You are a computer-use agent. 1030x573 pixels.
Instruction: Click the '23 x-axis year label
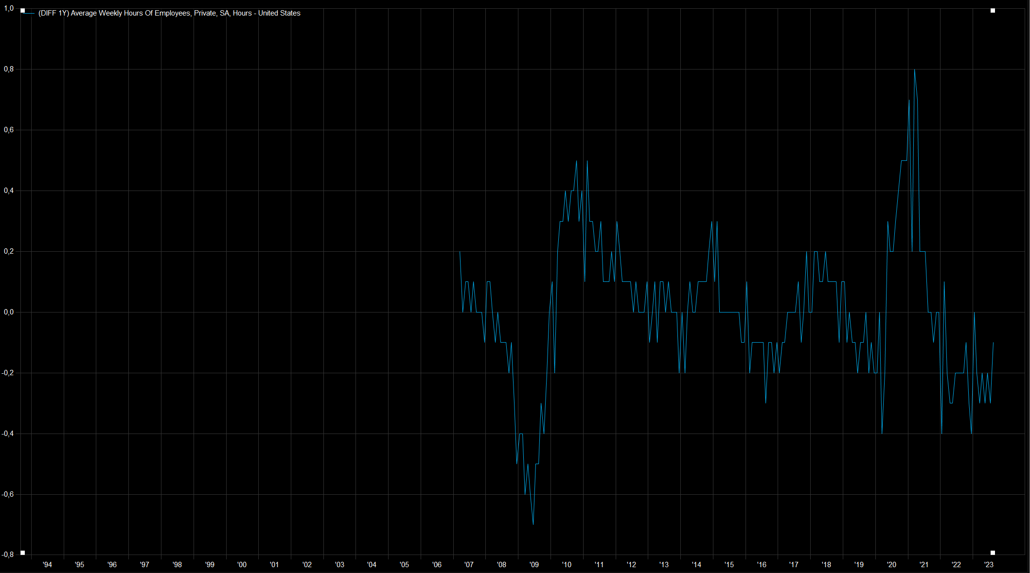click(989, 564)
